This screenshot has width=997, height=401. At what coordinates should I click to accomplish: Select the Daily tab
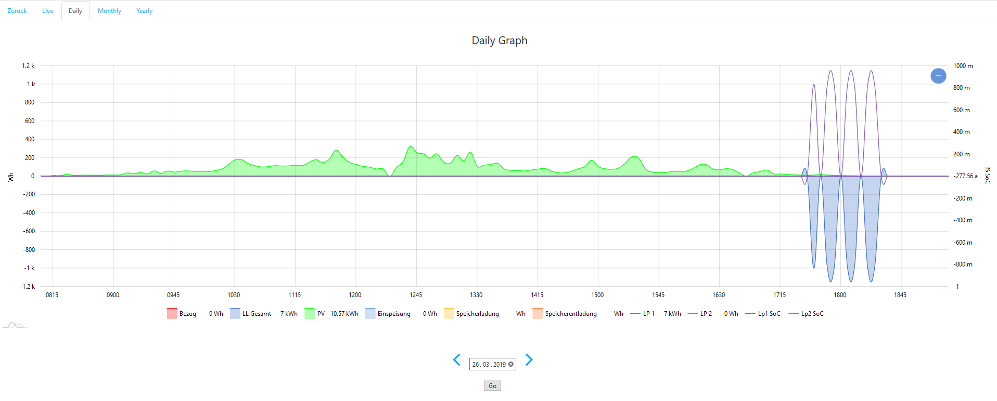click(75, 11)
